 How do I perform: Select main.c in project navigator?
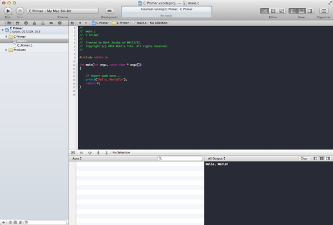pos(34,41)
